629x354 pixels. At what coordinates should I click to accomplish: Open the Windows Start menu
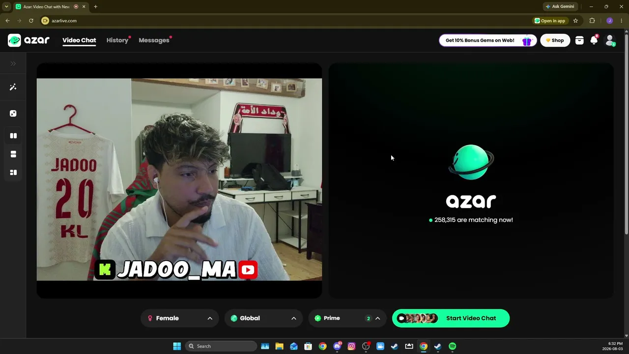pyautogui.click(x=177, y=346)
